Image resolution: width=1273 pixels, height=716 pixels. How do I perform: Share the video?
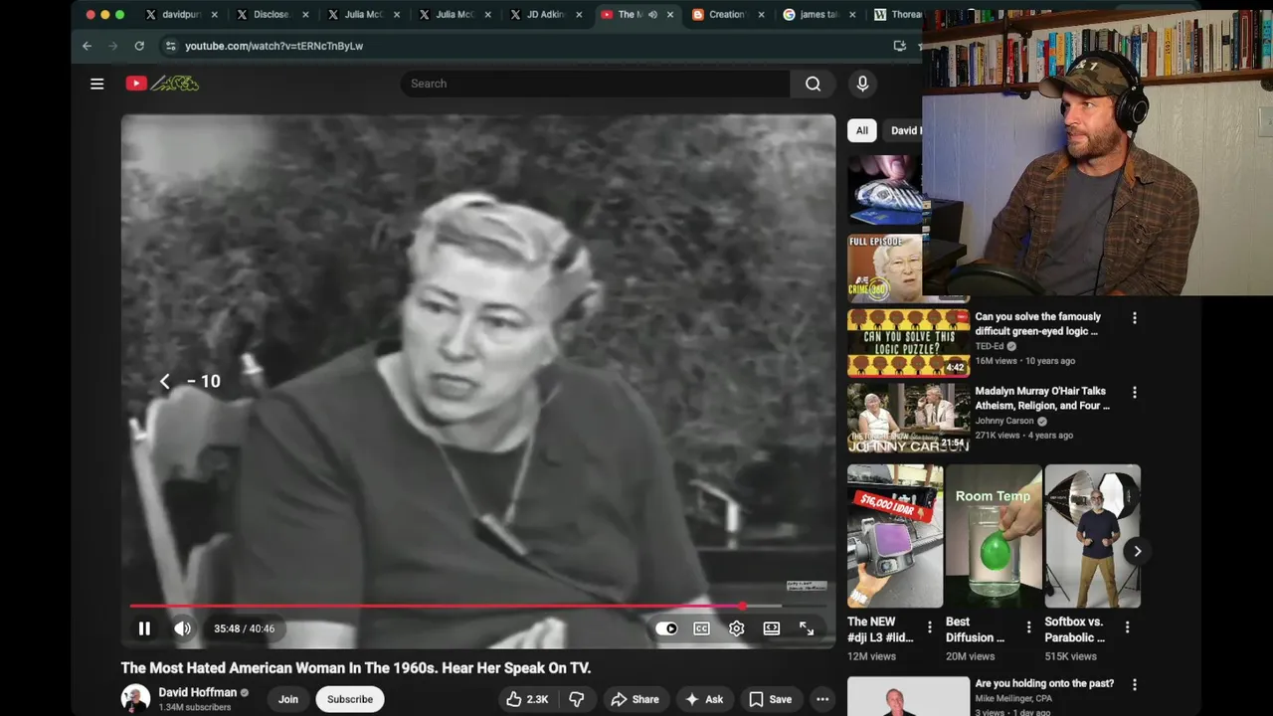click(x=635, y=699)
